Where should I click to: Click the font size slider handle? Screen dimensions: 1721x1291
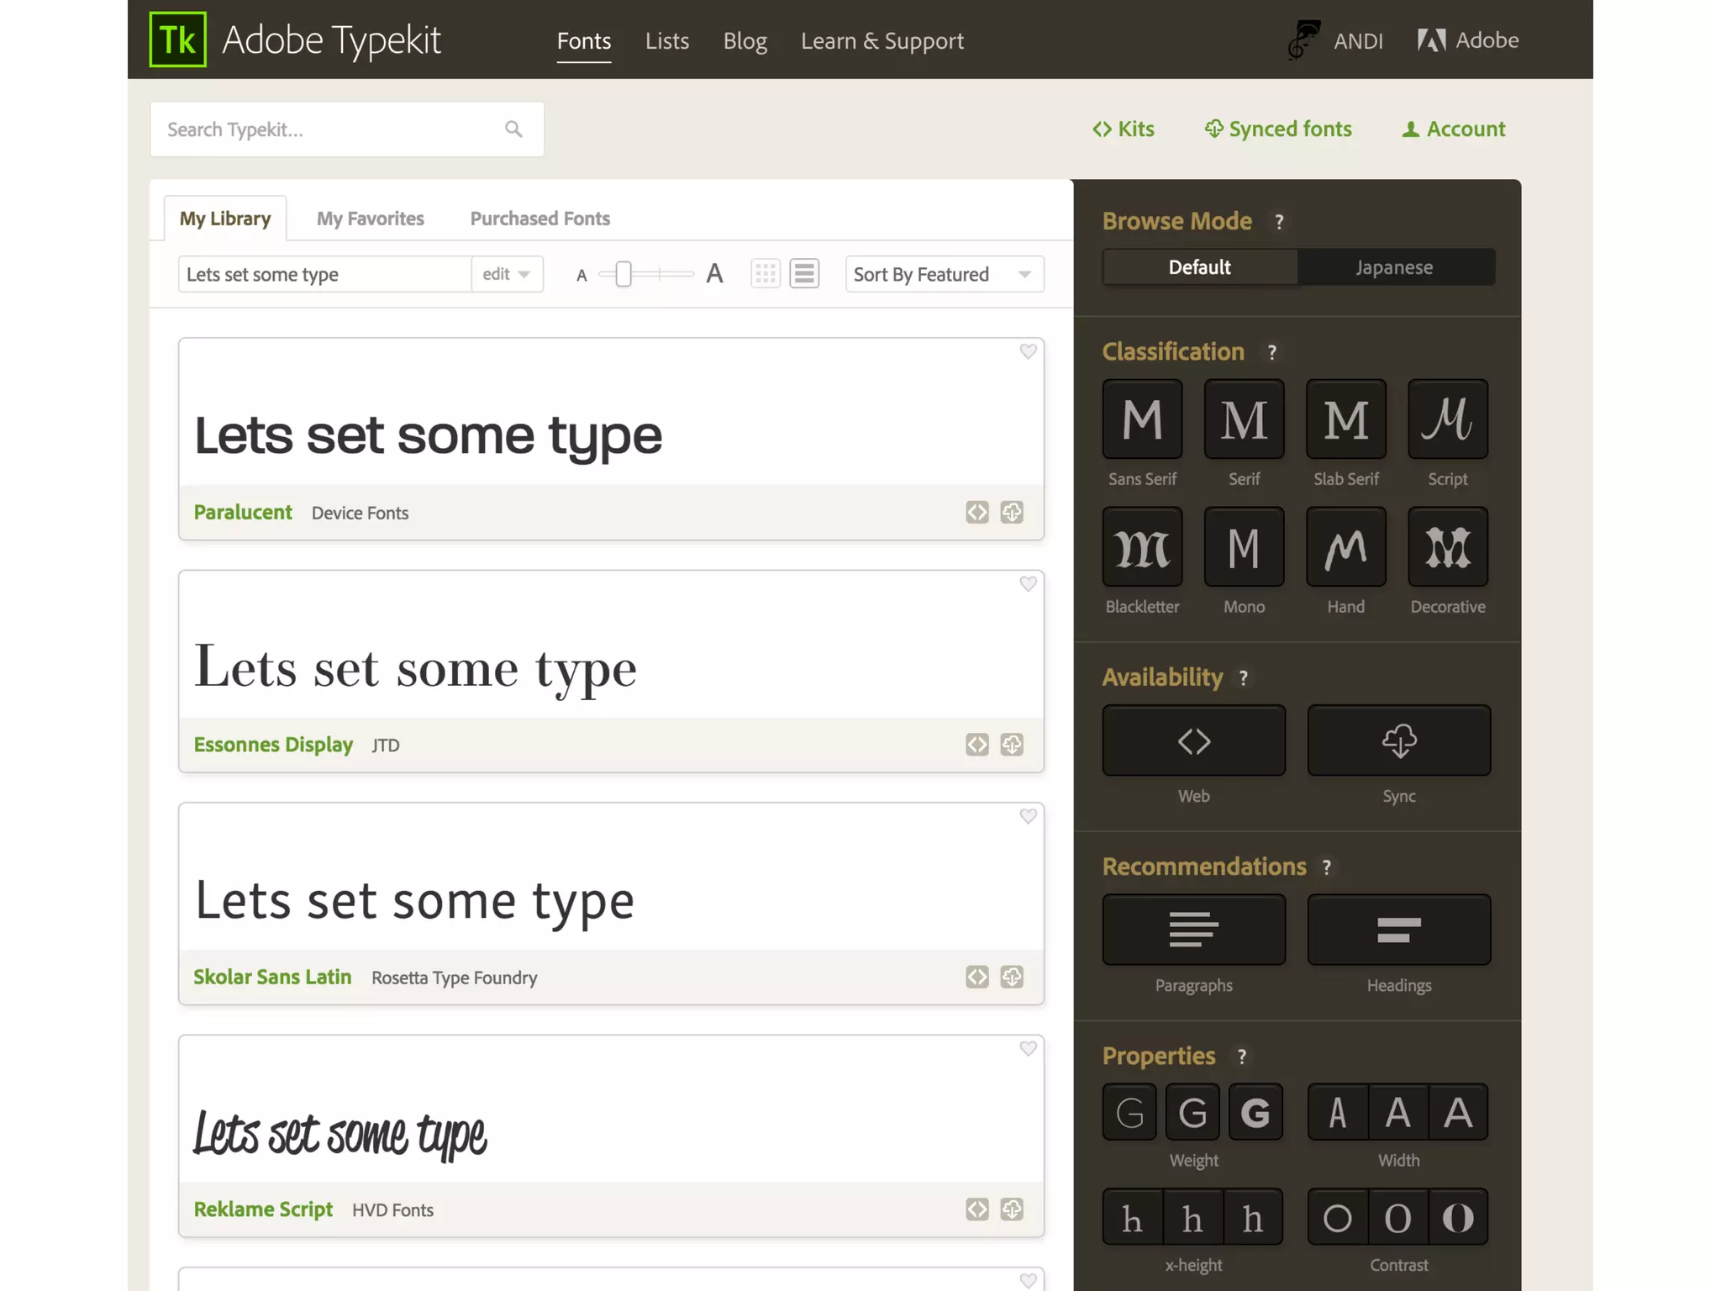(x=623, y=274)
